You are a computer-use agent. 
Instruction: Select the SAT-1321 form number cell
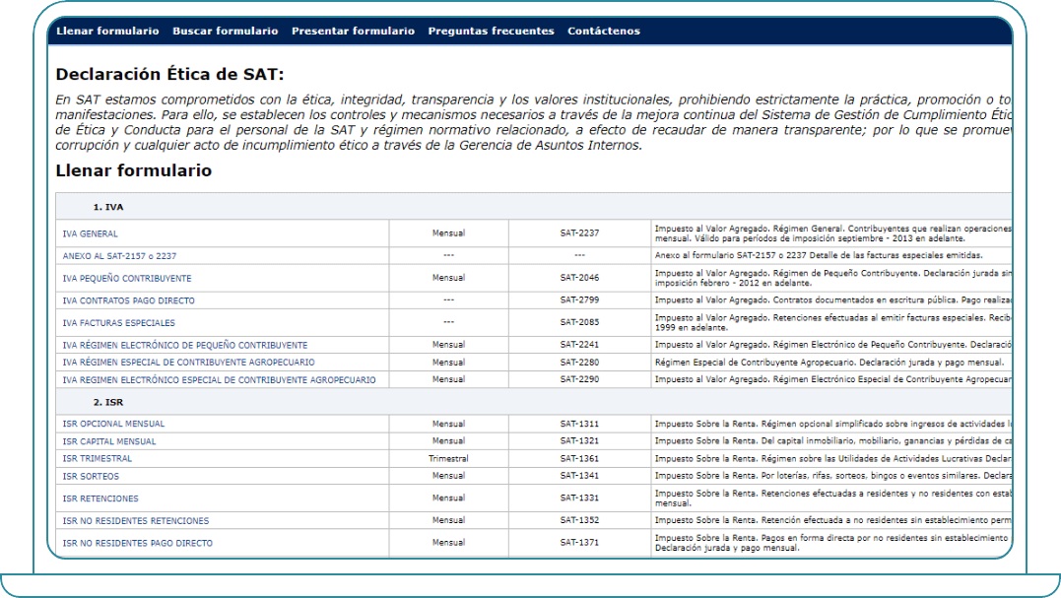[x=579, y=440]
